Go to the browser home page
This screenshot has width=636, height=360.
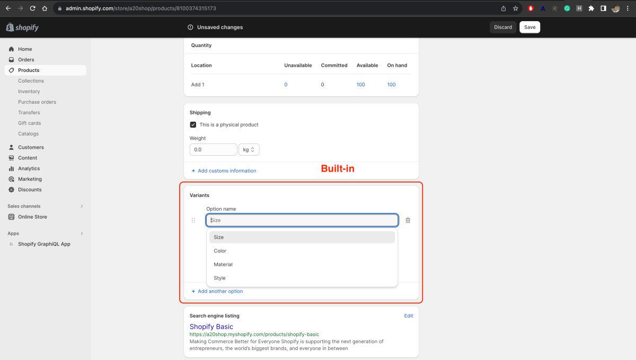(45, 8)
